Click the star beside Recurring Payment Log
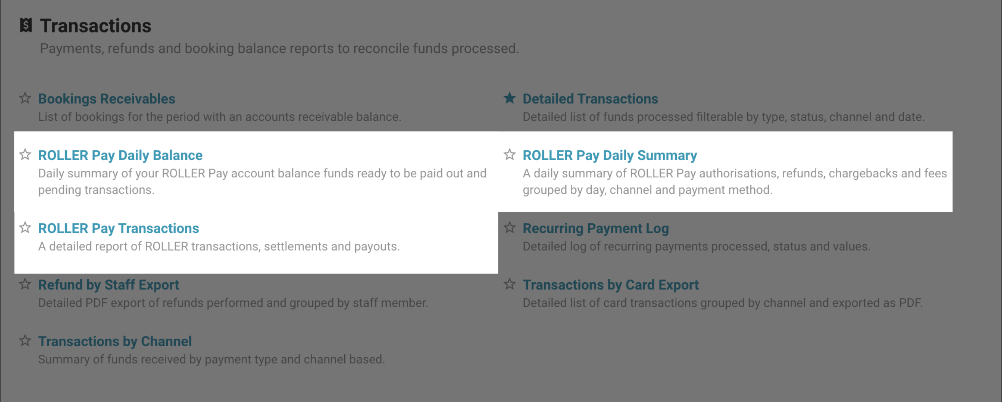1002x402 pixels. pyautogui.click(x=510, y=228)
